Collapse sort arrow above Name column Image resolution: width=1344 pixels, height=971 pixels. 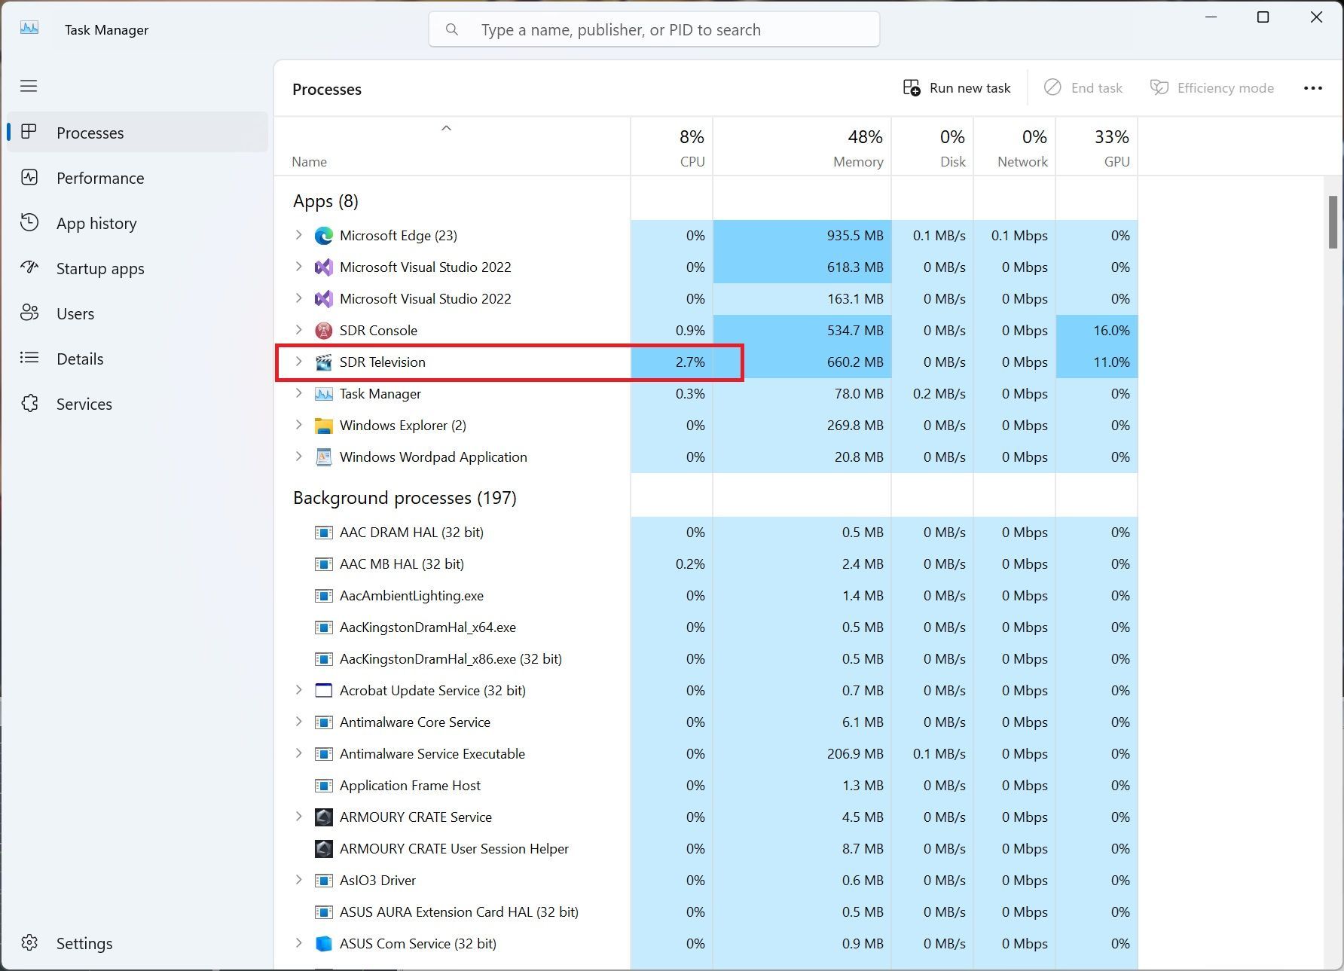[x=446, y=128]
